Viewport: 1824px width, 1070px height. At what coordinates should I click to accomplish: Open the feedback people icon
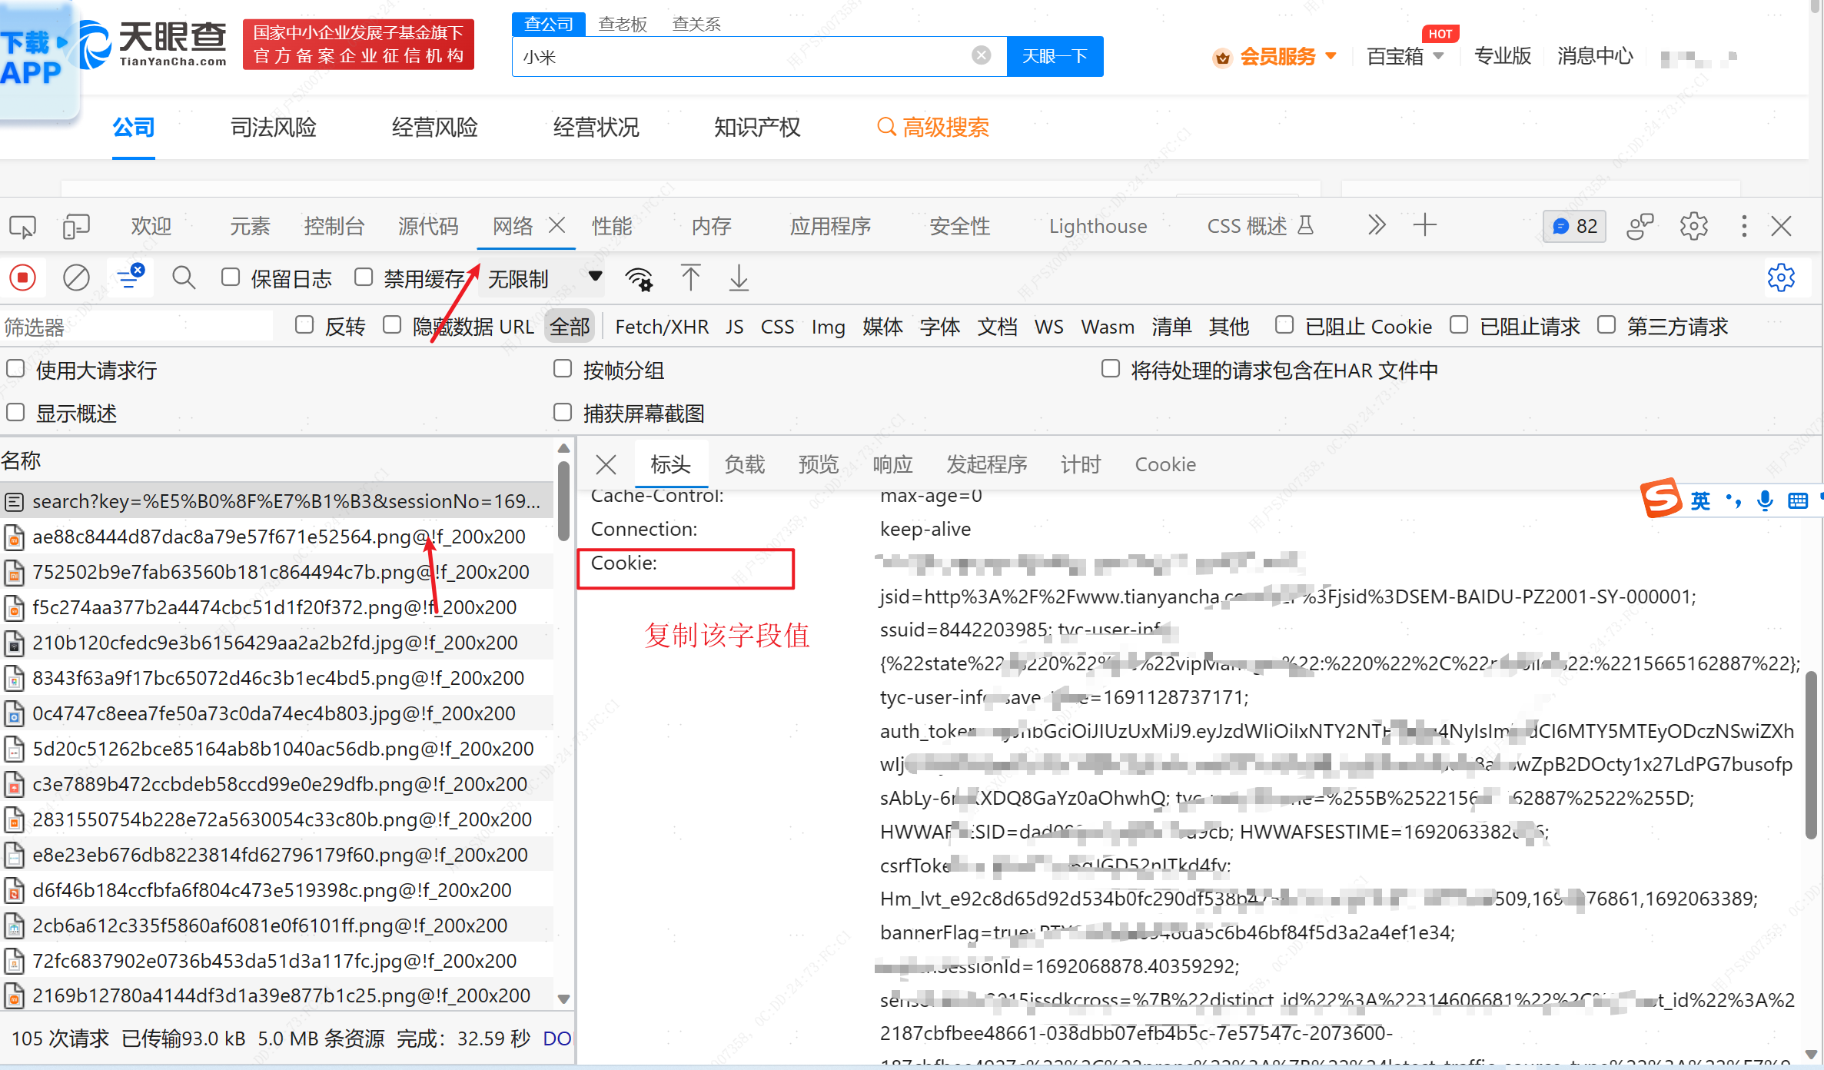pyautogui.click(x=1640, y=226)
